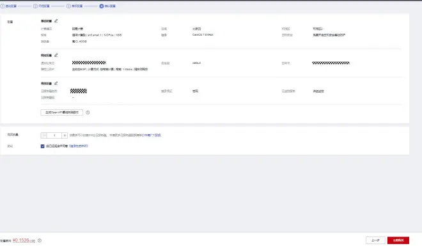Click the step 2 circle in the wizard
The width and height of the screenshot is (422, 246).
tap(35, 6)
